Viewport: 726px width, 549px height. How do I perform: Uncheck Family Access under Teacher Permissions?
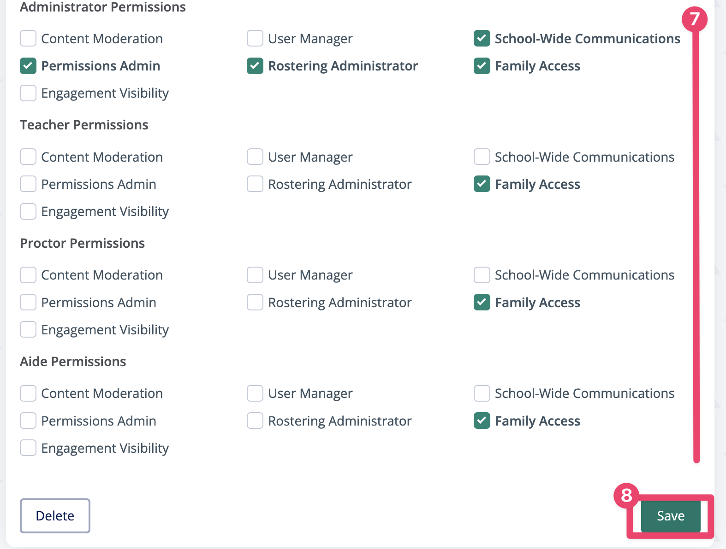(482, 184)
